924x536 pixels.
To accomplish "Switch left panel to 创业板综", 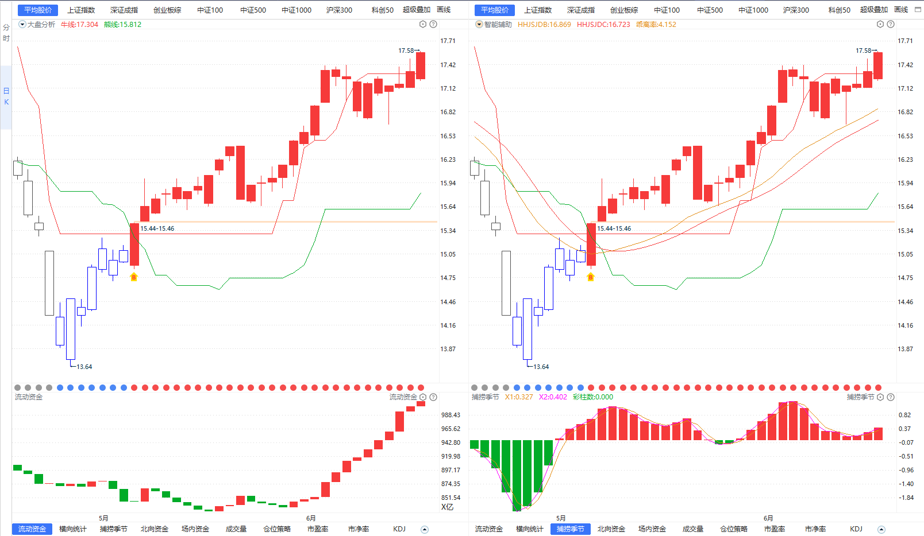I will [167, 10].
